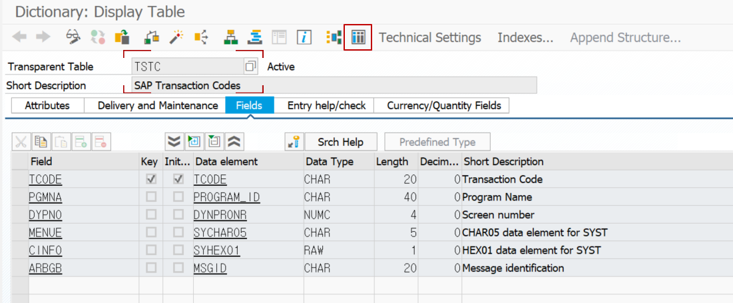This screenshot has height=303, width=733.
Task: Select the CINFO field name
Action: click(x=45, y=250)
